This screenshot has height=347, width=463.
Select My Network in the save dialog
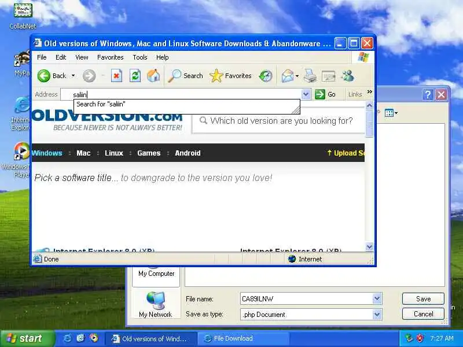tap(156, 305)
